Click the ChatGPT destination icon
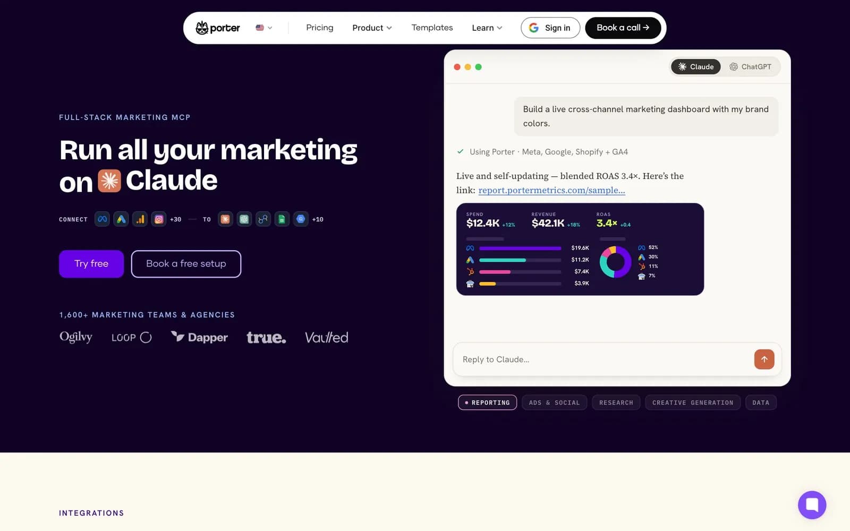This screenshot has height=531, width=850. click(244, 219)
